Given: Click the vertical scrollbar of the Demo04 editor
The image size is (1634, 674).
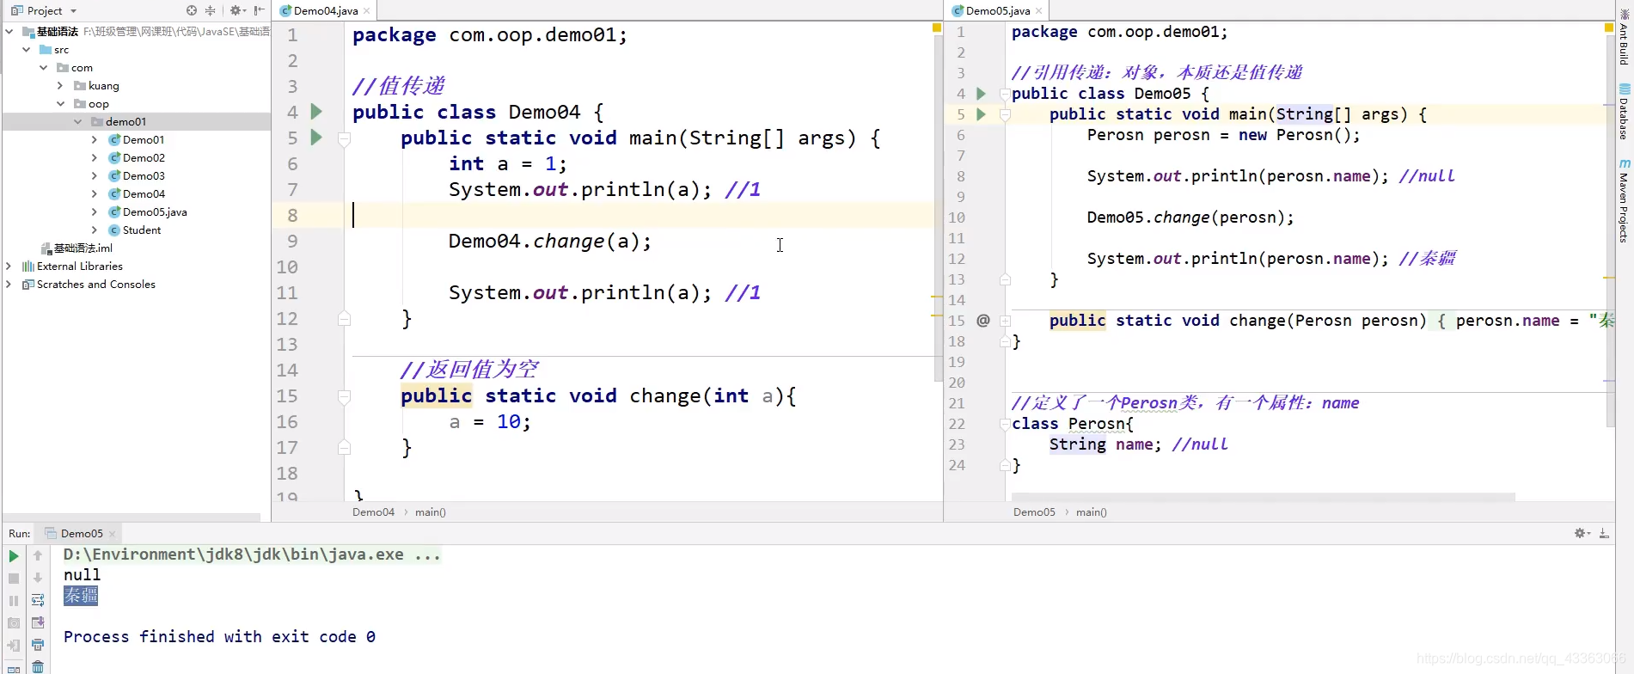Looking at the screenshot, I should tap(938, 206).
